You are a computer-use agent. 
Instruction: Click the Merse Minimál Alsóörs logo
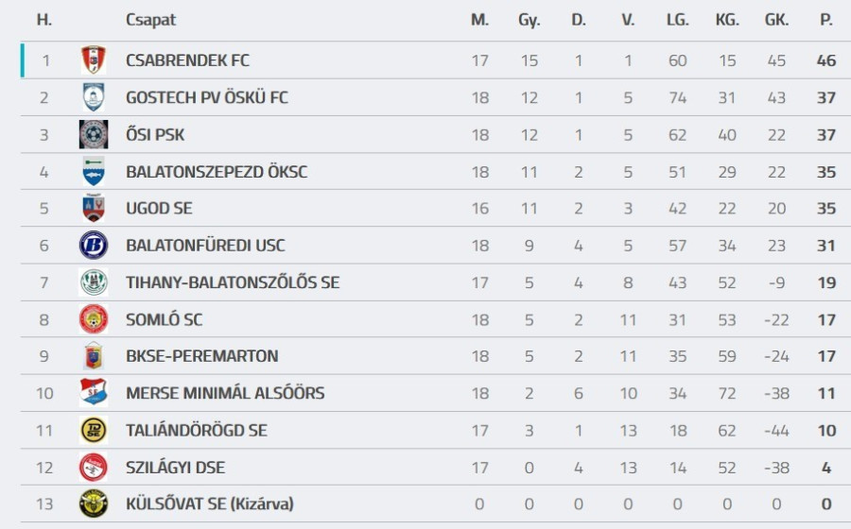tap(93, 393)
